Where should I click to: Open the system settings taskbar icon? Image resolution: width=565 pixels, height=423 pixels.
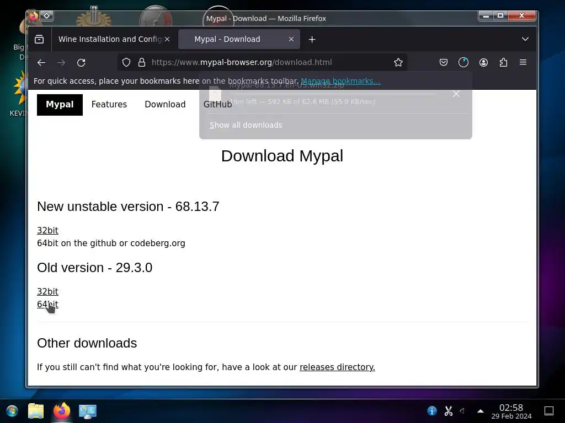pyautogui.click(x=88, y=411)
